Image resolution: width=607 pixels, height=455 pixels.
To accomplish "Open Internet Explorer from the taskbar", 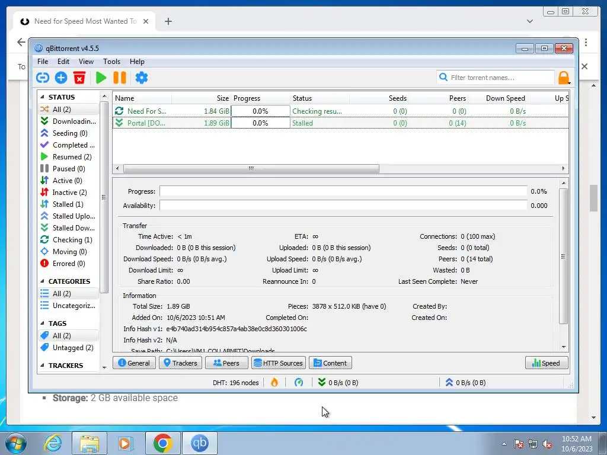I will (53, 443).
